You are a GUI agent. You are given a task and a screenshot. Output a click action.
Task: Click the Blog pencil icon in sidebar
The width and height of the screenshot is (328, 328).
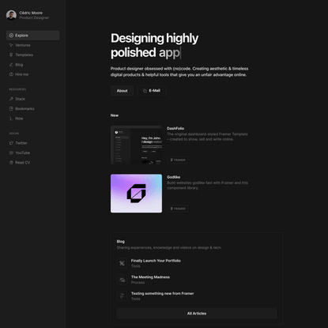(11, 65)
